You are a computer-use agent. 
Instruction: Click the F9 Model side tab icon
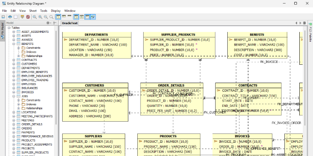pos(2,37)
